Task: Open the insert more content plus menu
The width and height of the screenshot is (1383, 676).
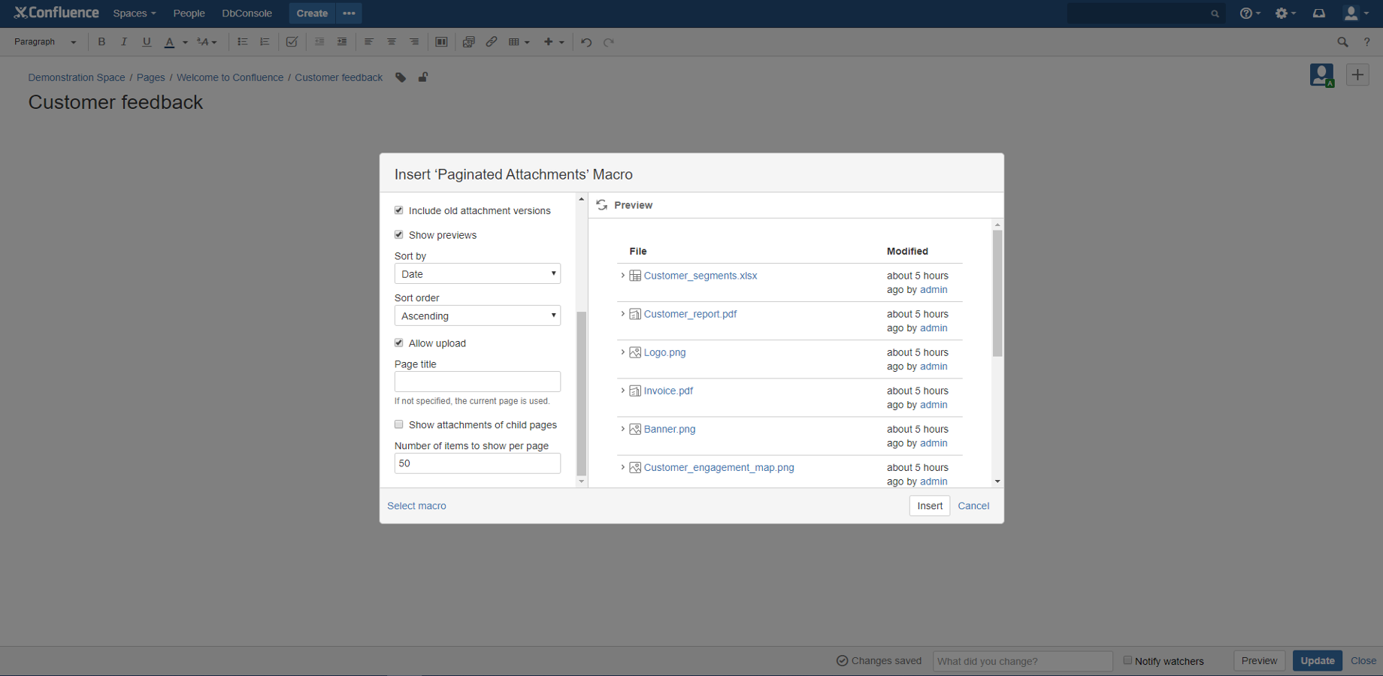Action: tap(554, 42)
